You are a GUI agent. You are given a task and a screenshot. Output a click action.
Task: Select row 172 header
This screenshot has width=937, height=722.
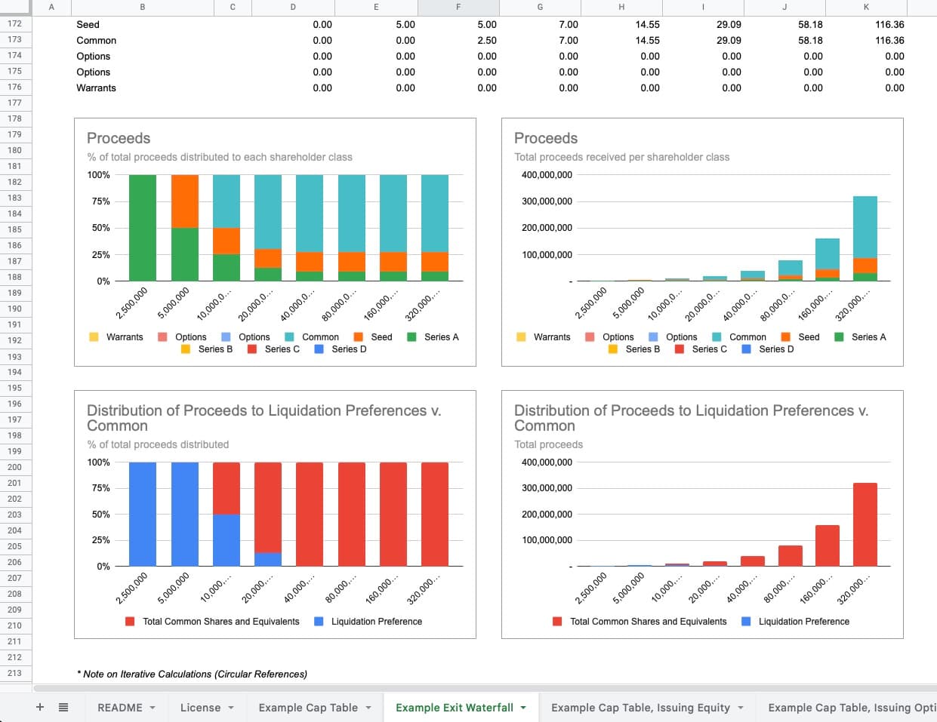click(x=15, y=24)
